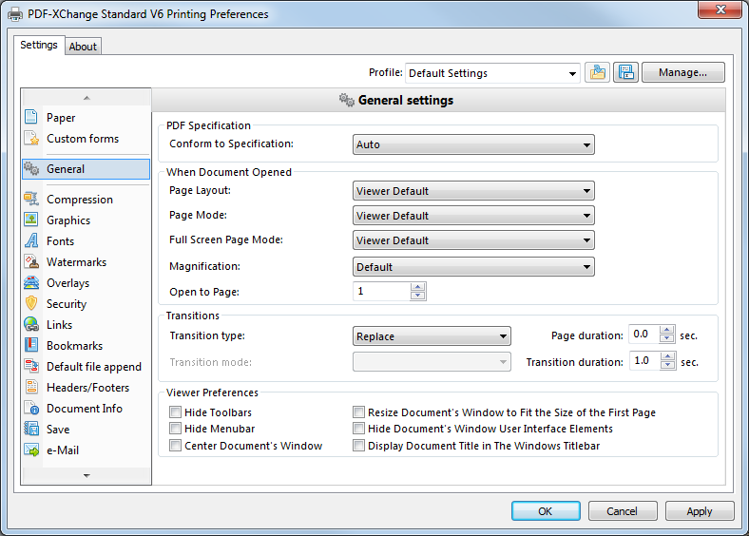The height and width of the screenshot is (536, 749).
Task: Open the Document Info icon
Action: point(31,408)
